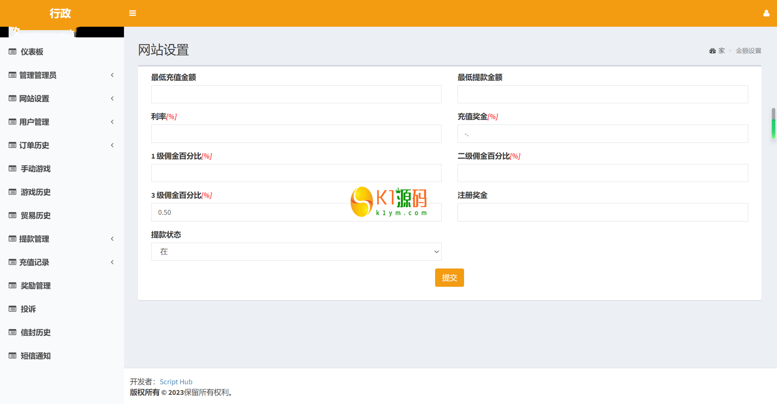Image resolution: width=777 pixels, height=404 pixels.
Task: Click the icon next to 充值记录
Action: click(x=13, y=262)
